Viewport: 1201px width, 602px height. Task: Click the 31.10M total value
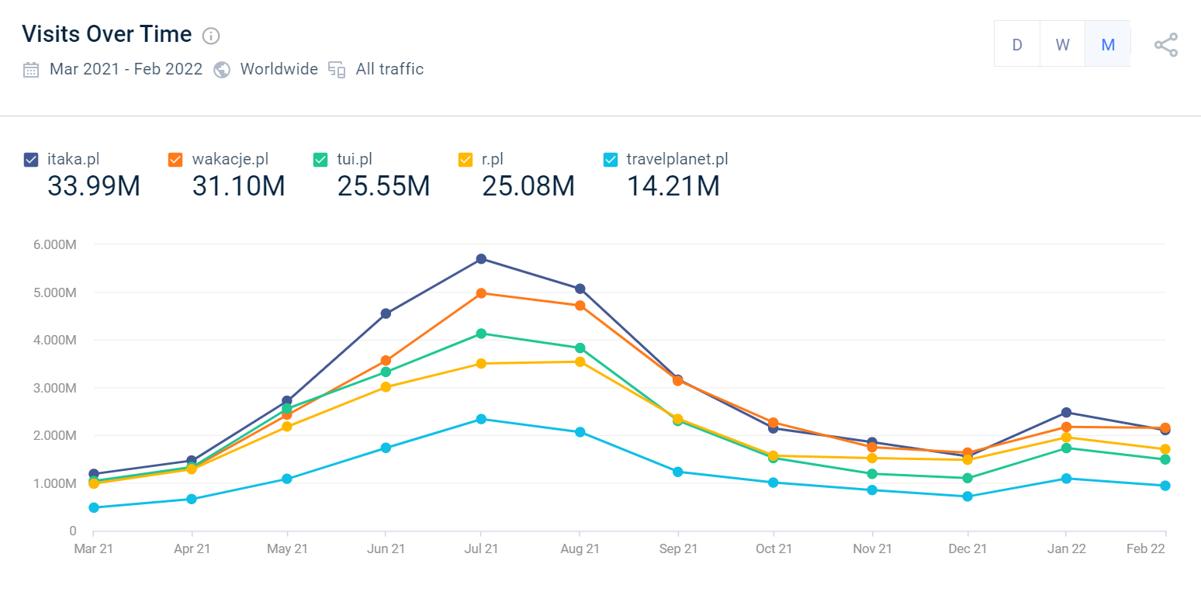[238, 186]
